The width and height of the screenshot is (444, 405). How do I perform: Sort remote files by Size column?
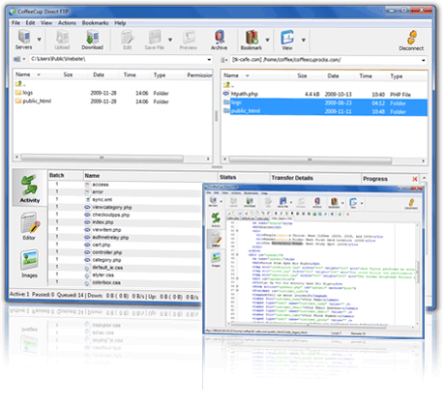pos(302,75)
